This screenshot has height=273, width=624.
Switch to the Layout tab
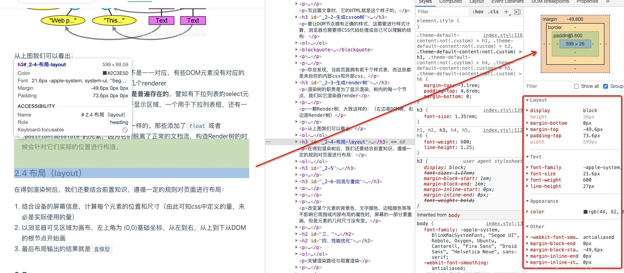(477, 2)
